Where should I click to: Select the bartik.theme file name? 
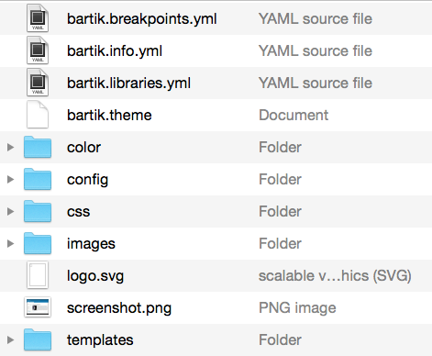pos(109,115)
